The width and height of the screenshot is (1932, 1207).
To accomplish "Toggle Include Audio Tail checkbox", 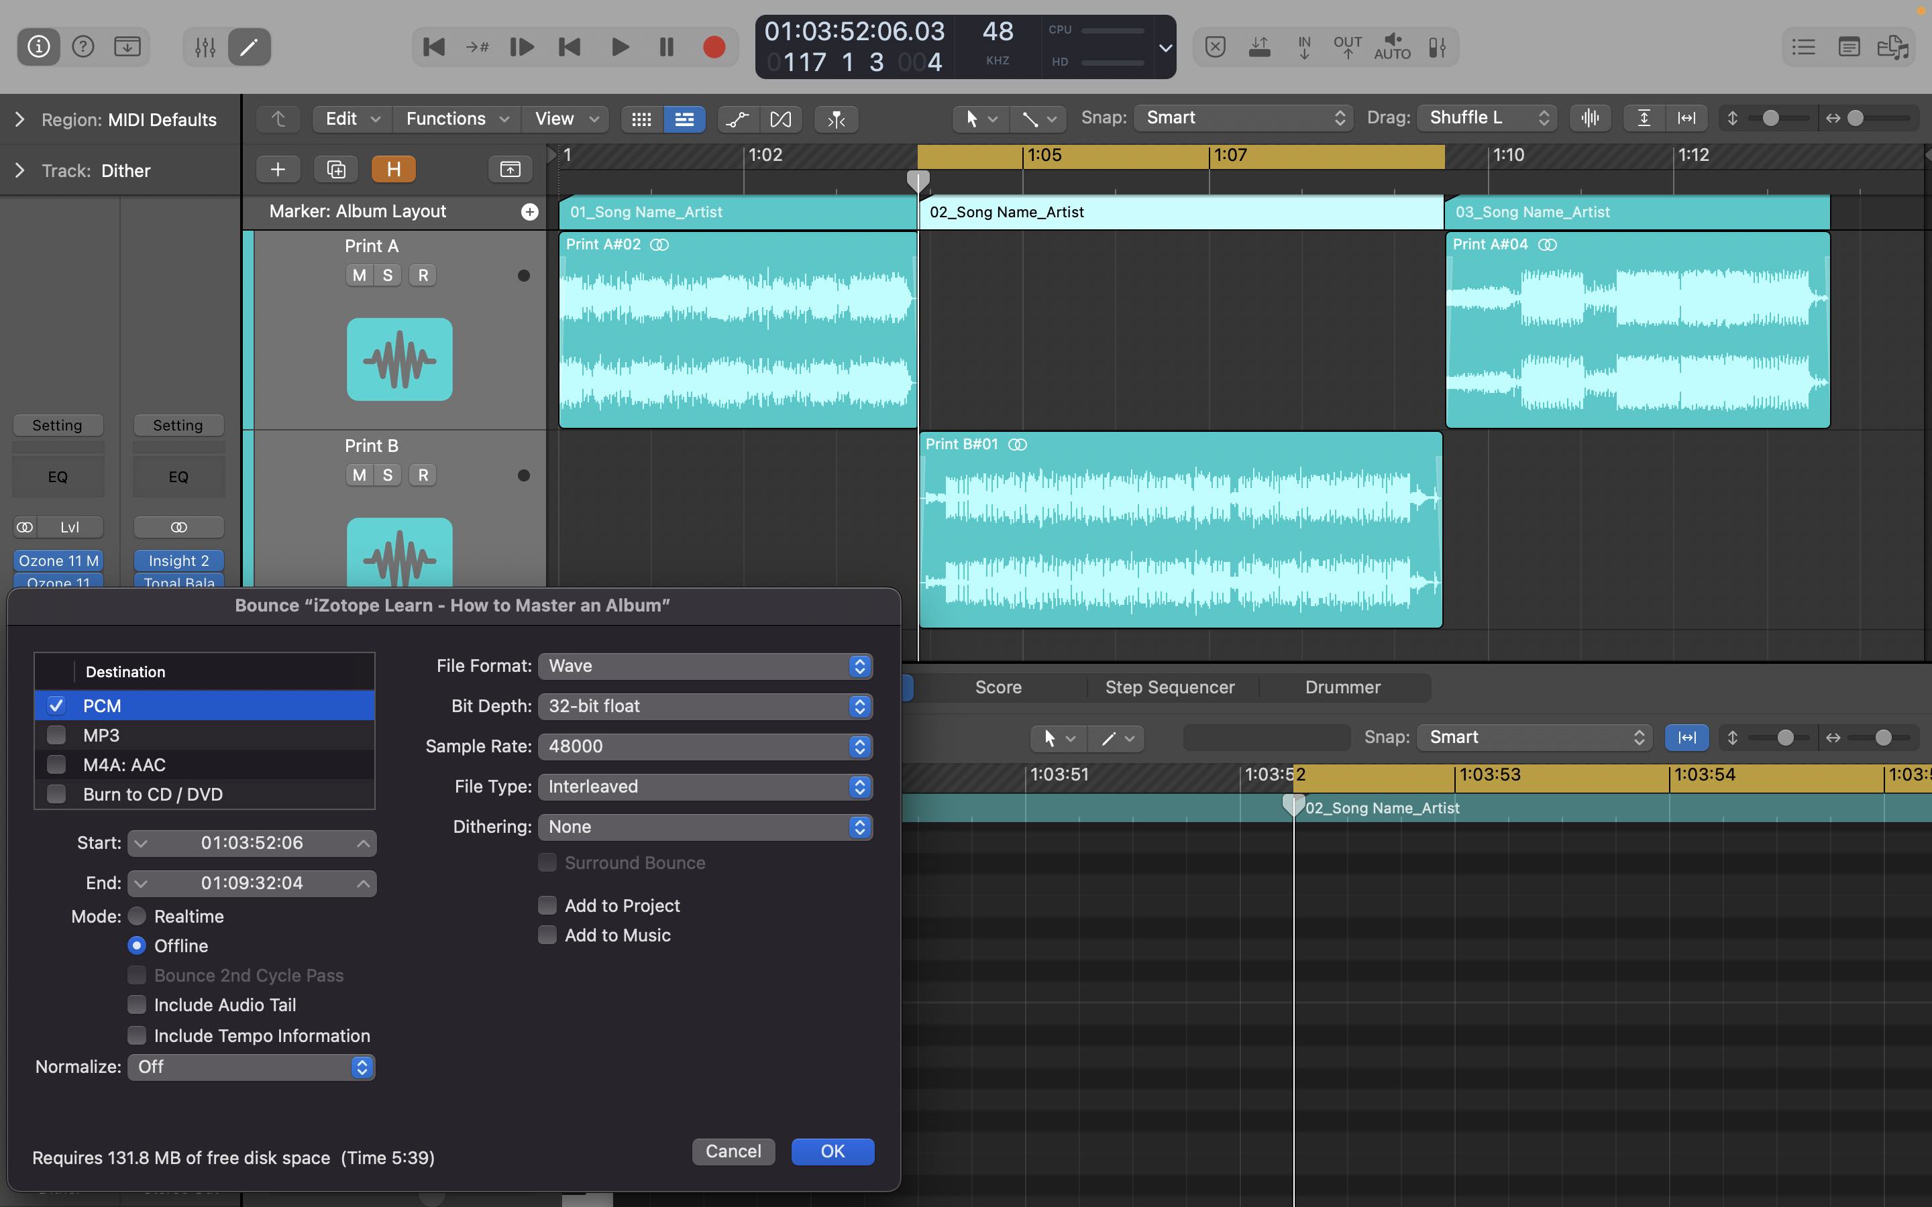I will [x=136, y=1004].
